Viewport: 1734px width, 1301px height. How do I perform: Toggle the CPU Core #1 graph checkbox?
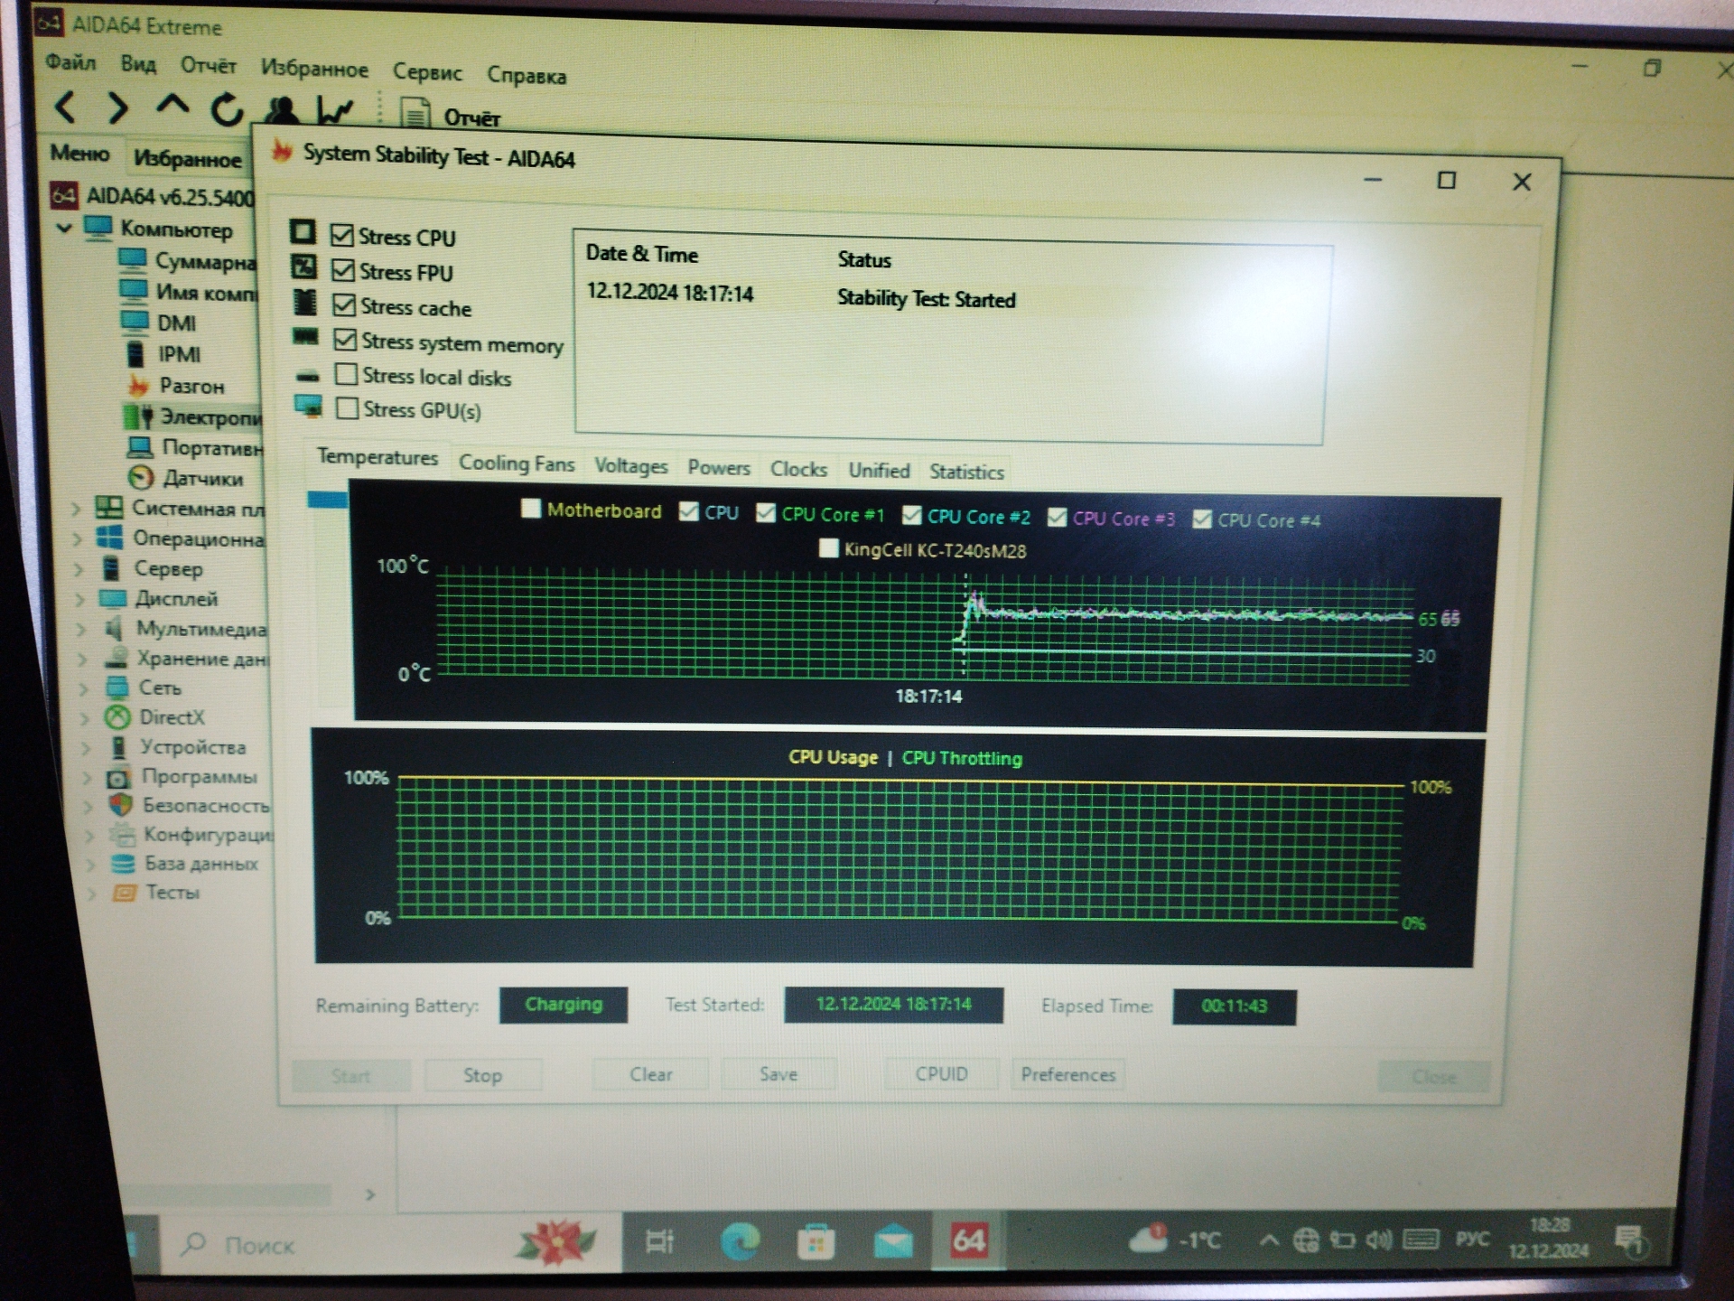click(x=766, y=513)
